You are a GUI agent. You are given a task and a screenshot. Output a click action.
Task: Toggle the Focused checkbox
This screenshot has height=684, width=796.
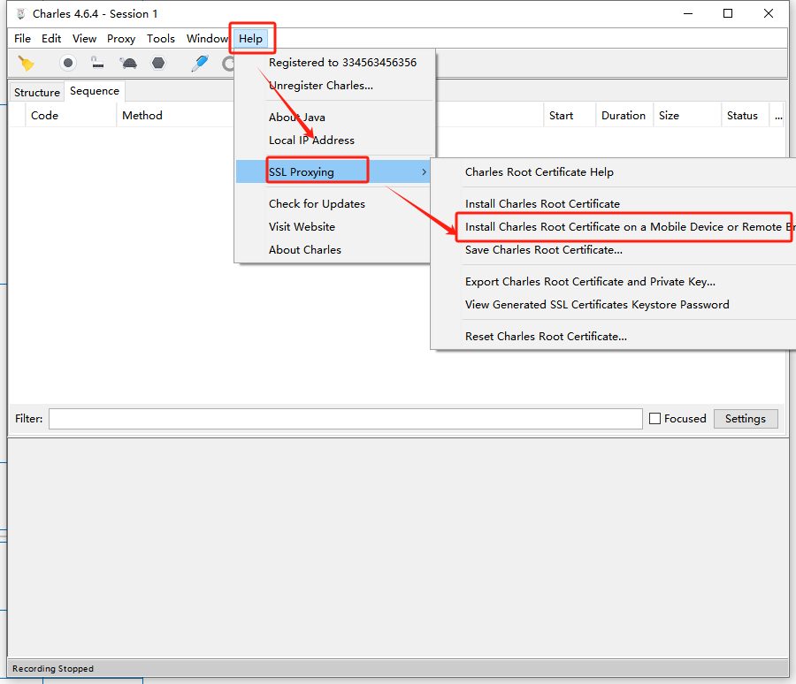click(x=654, y=419)
